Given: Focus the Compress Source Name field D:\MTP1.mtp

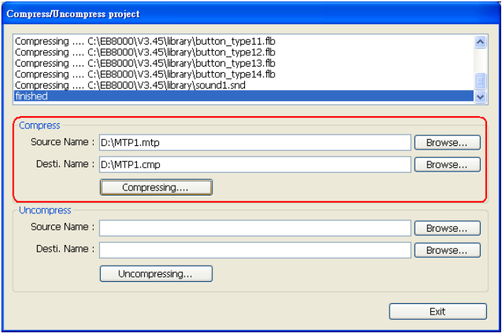Looking at the screenshot, I should pos(255,142).
